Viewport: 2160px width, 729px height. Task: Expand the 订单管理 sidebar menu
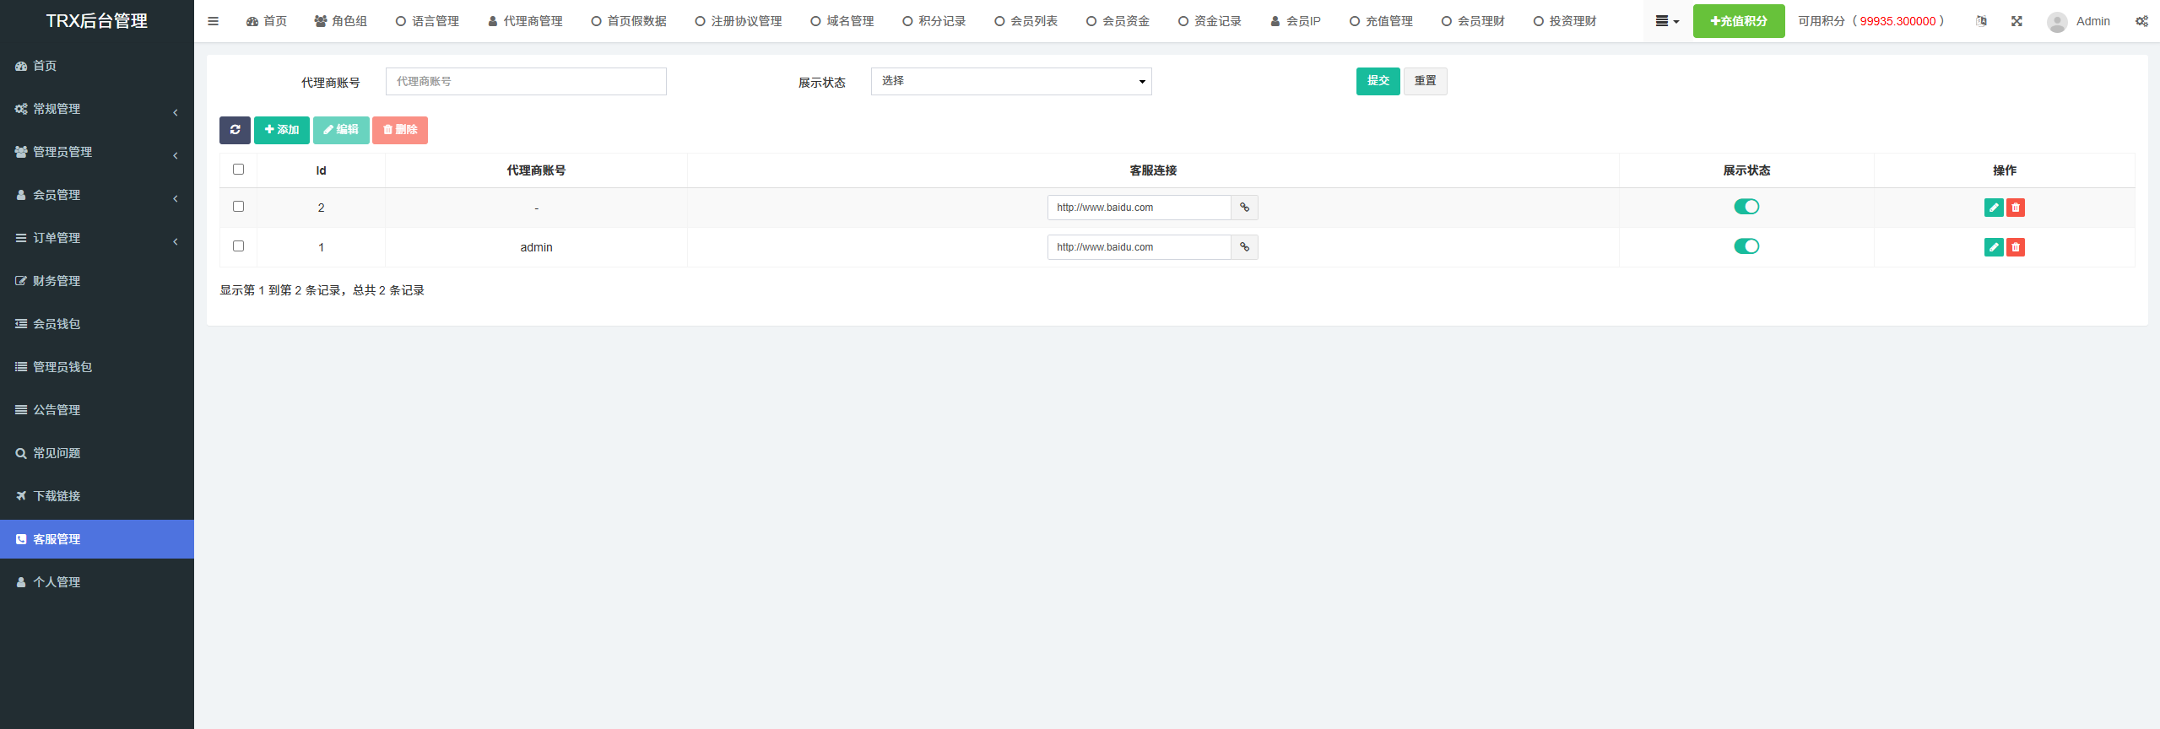click(x=97, y=238)
